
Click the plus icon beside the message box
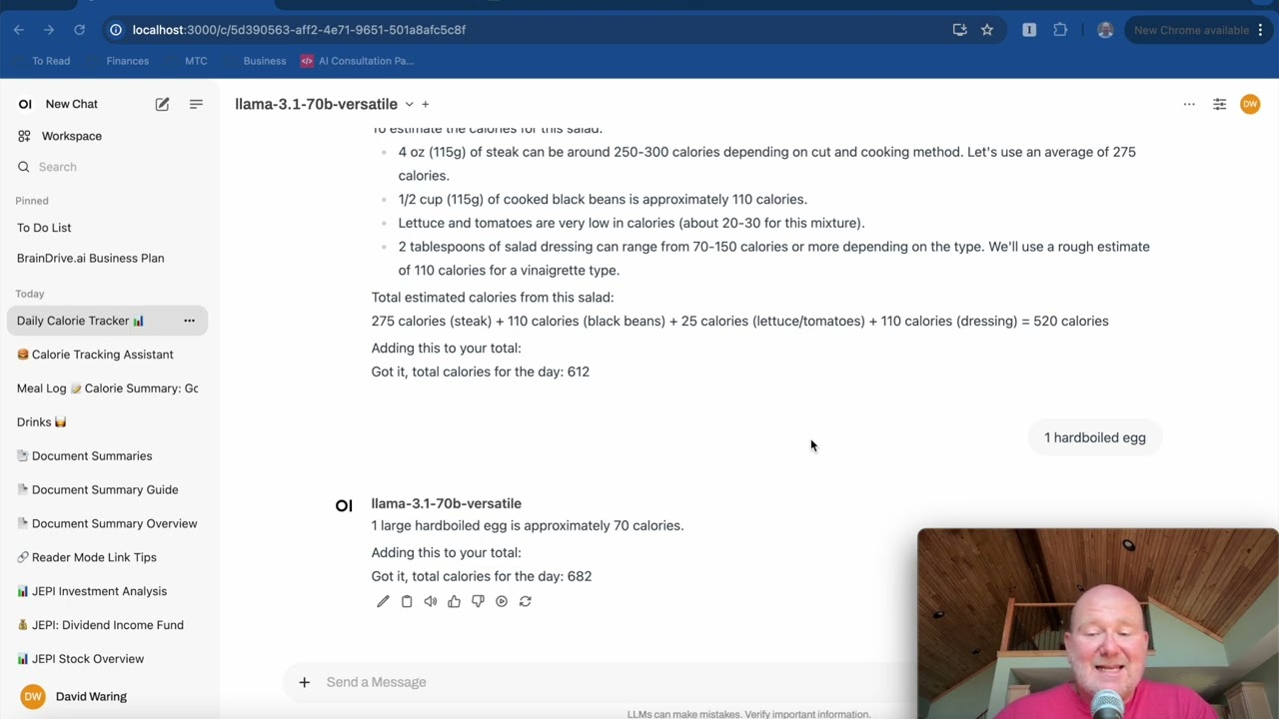304,682
